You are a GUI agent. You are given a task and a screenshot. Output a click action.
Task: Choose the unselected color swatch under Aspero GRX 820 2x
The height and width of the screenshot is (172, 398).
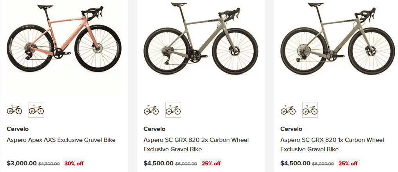pos(151,110)
